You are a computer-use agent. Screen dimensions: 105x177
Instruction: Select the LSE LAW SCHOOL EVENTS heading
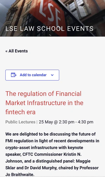49,29
